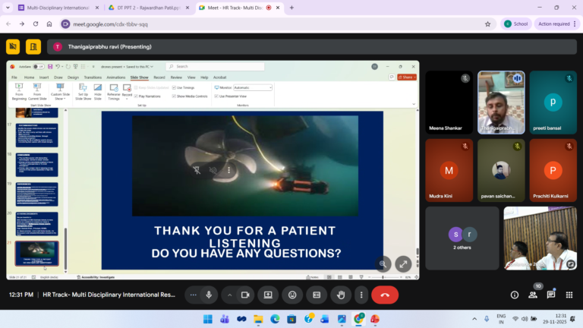Click the zoom magnifier on shared screen
Screen dimensions: 583x328
383,264
